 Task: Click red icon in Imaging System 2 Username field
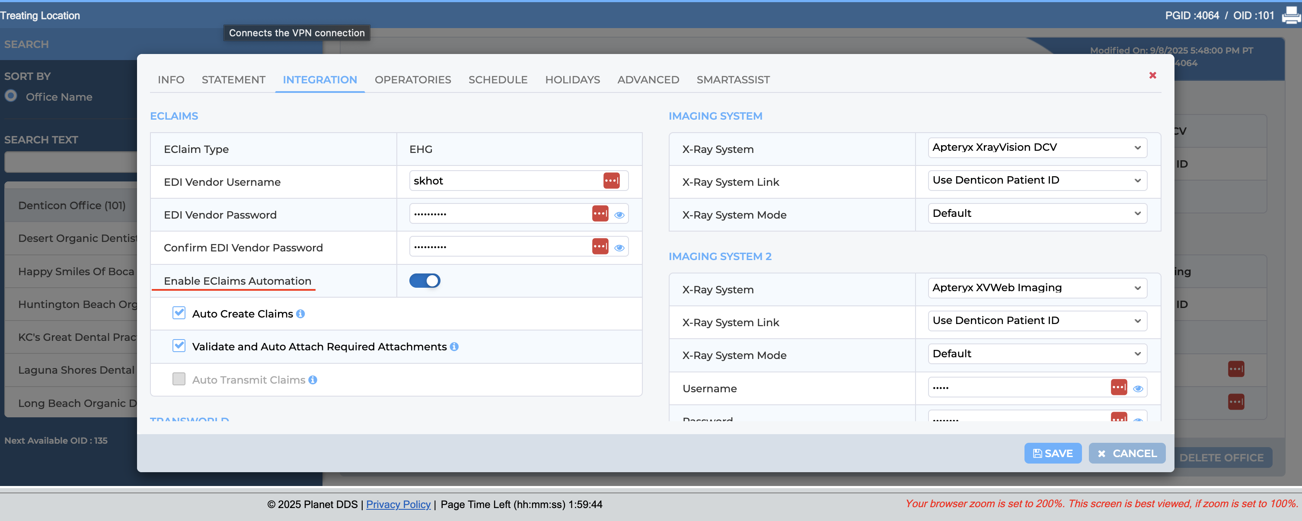tap(1119, 388)
